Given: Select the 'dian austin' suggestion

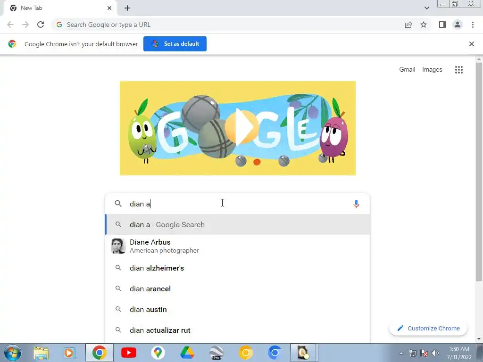Looking at the screenshot, I should point(238,309).
